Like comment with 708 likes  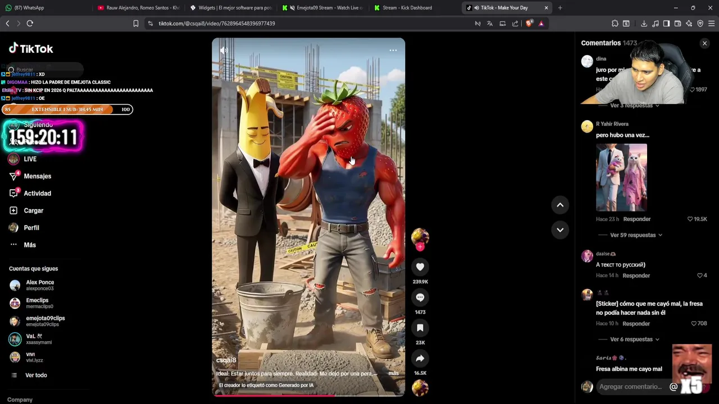694,324
